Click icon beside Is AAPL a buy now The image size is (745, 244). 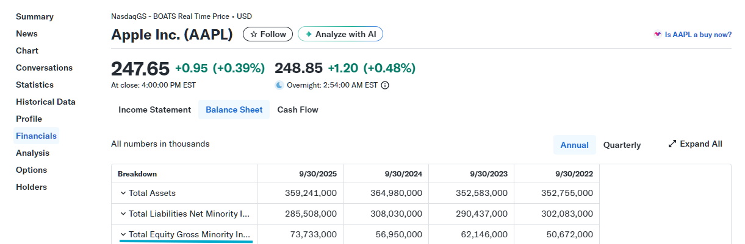click(x=657, y=35)
